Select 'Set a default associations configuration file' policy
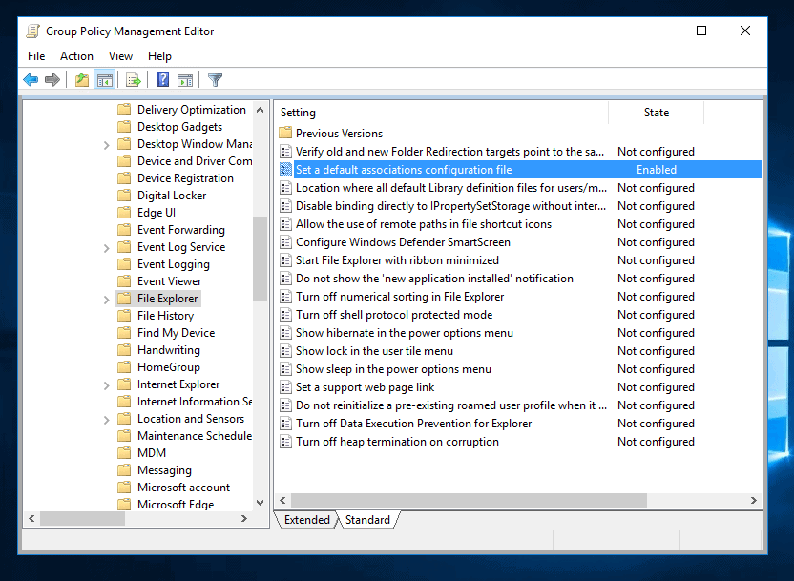794x581 pixels. [x=403, y=170]
